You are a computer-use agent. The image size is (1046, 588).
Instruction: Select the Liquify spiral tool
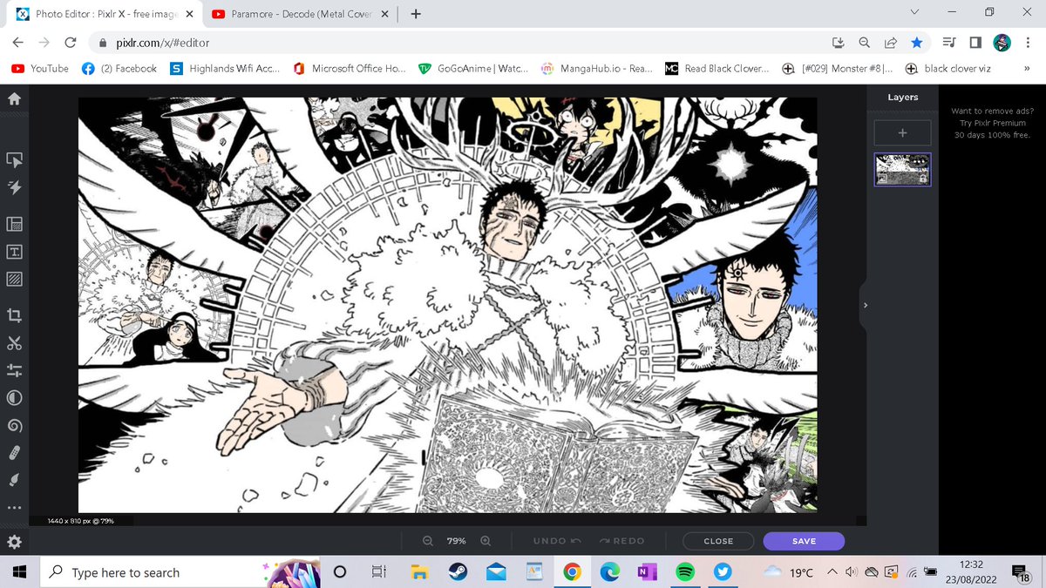pos(14,426)
